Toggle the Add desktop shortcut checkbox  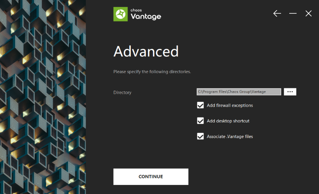[200, 121]
